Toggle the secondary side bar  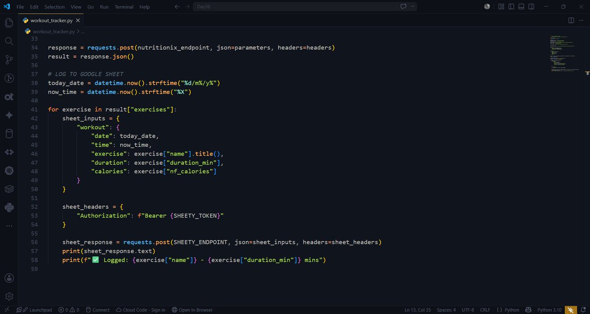[x=532, y=7]
